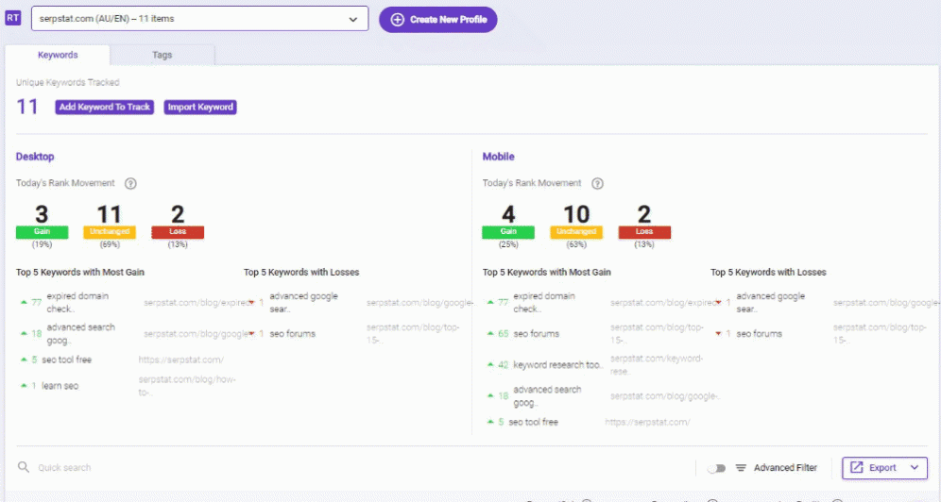Viewport: 941px width, 502px height.
Task: Click plus icon in Create New Profile
Action: (398, 20)
